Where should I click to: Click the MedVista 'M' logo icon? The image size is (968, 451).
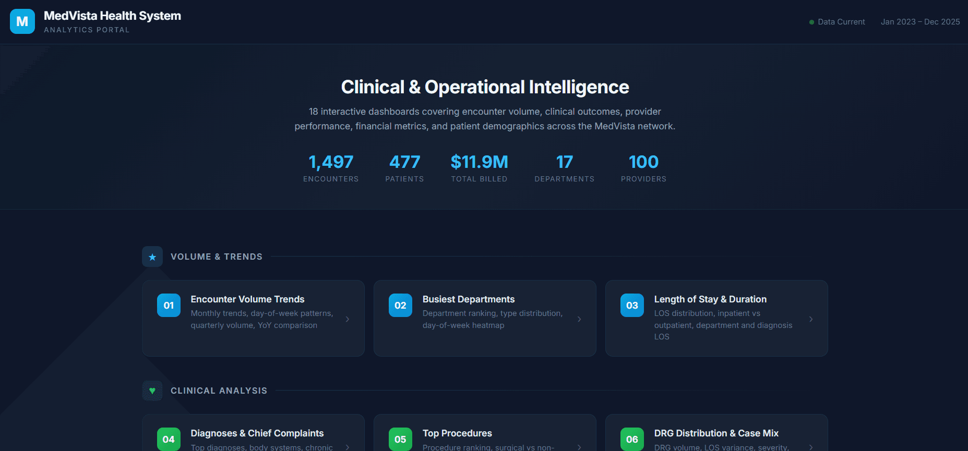(22, 21)
